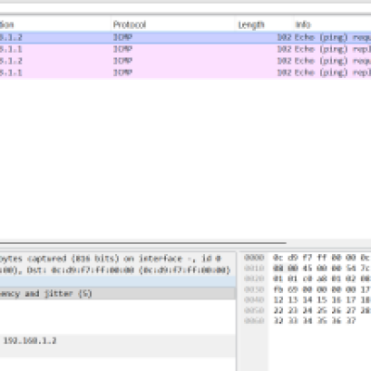Click byte fb in the 0030 hex row
This screenshot has height=371, width=371.
[278, 289]
